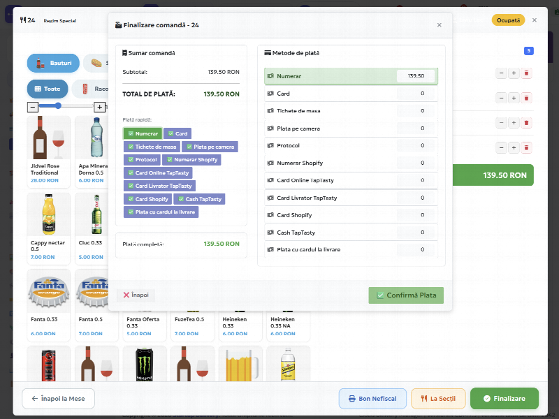
Task: Select Cash TapTasty quick payment chip
Action: click(x=200, y=199)
